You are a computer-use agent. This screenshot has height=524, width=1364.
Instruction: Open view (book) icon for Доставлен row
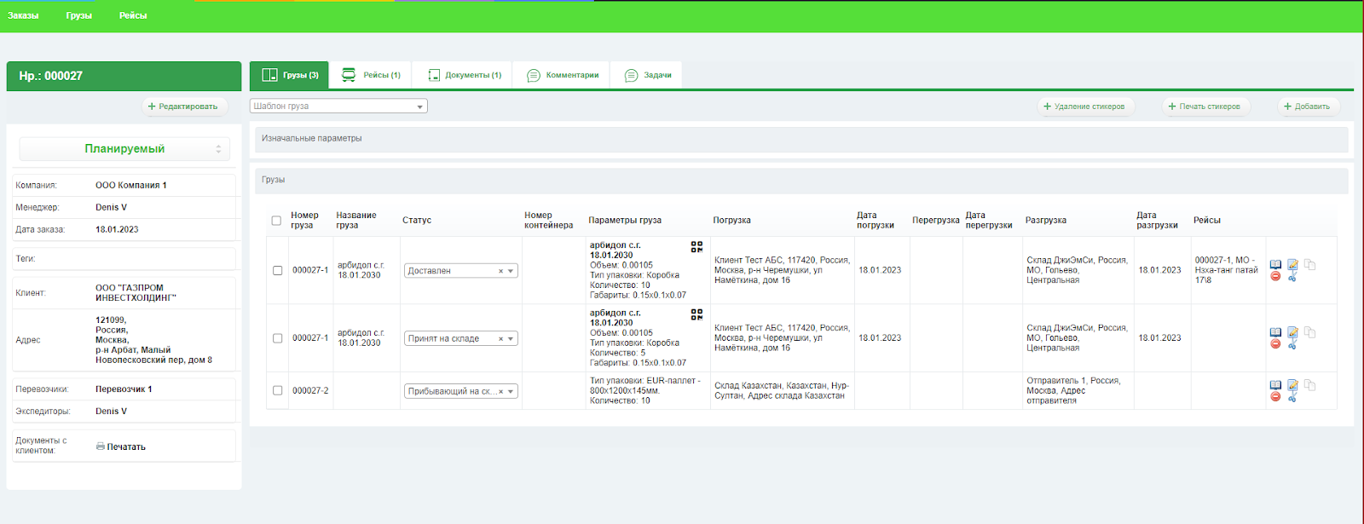(1275, 265)
